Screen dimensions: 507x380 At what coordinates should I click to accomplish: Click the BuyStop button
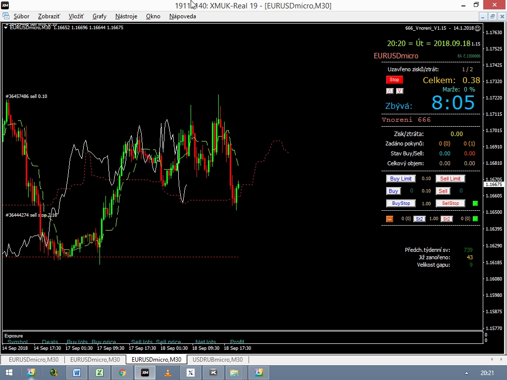tap(401, 203)
